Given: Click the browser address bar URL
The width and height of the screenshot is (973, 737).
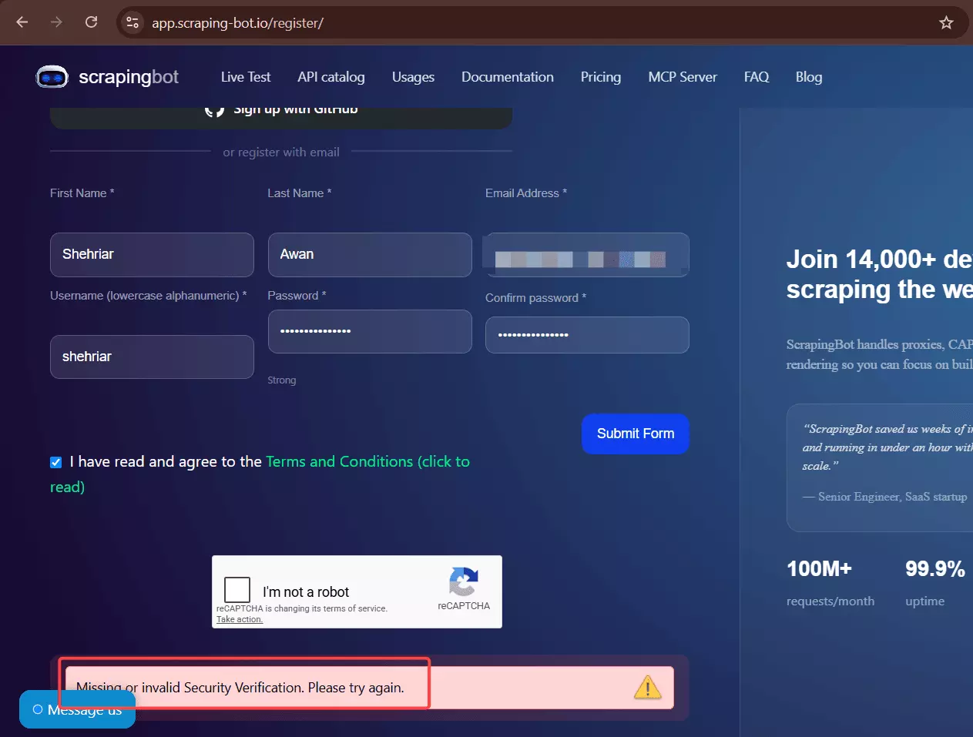Looking at the screenshot, I should tap(237, 23).
